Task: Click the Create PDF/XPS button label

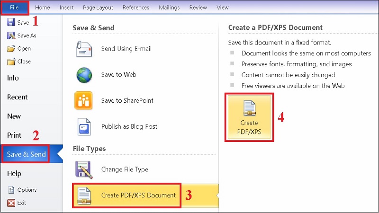Action: [x=249, y=127]
